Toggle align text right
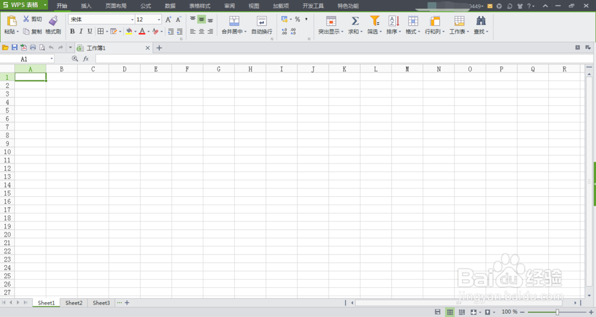Image resolution: width=596 pixels, height=317 pixels. [x=210, y=32]
